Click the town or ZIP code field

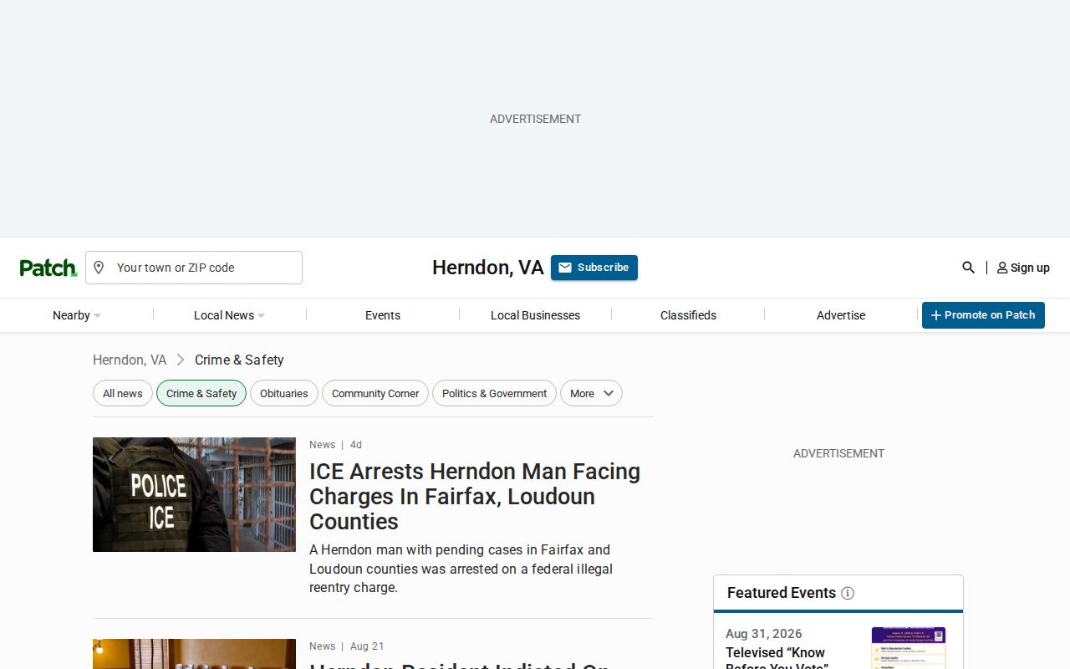point(194,268)
